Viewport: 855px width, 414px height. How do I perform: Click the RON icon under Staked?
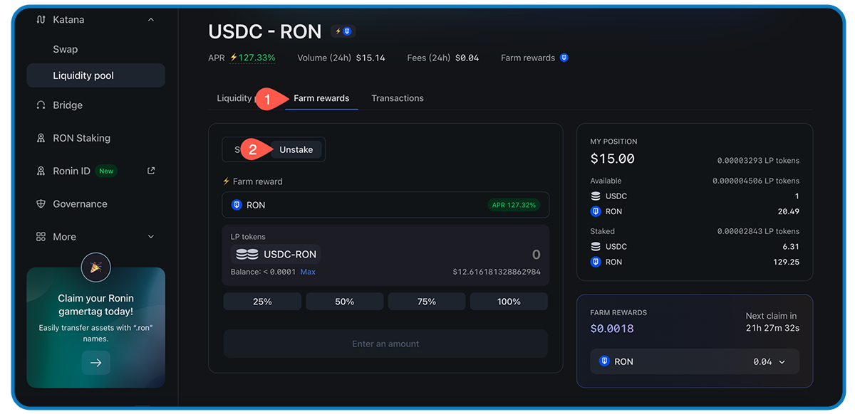(x=596, y=262)
